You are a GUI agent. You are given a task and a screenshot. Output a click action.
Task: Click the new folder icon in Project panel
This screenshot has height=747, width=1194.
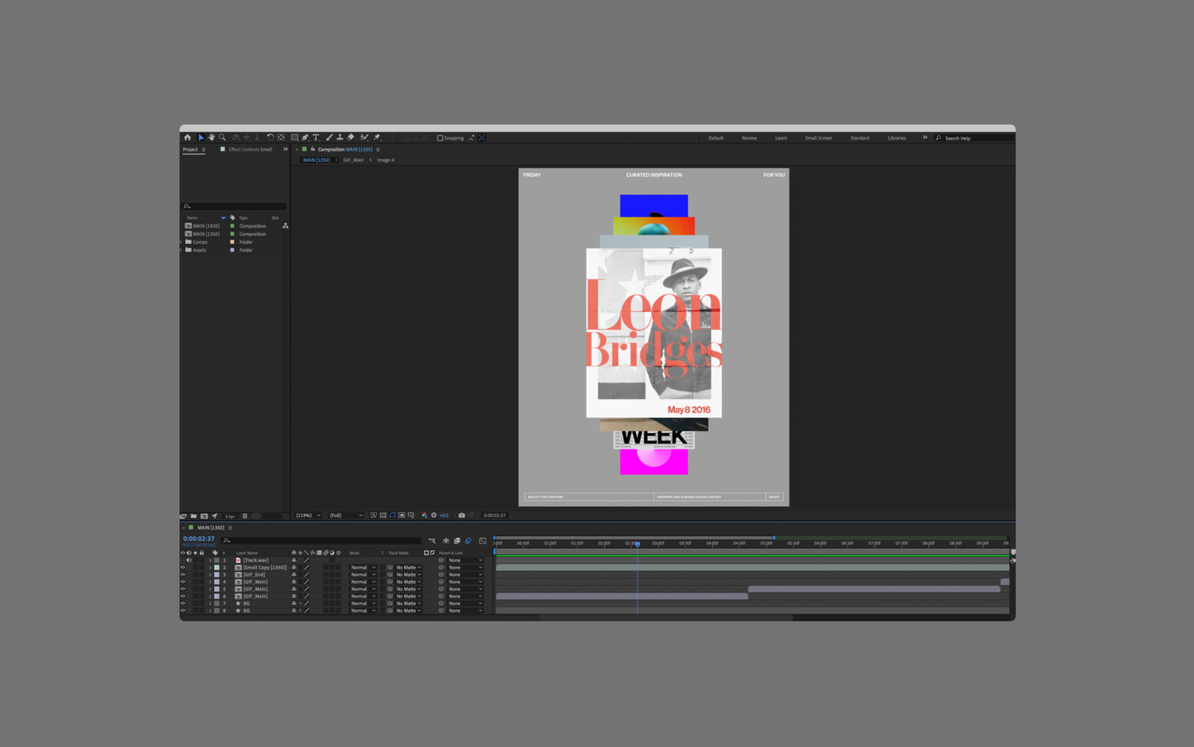coord(193,516)
